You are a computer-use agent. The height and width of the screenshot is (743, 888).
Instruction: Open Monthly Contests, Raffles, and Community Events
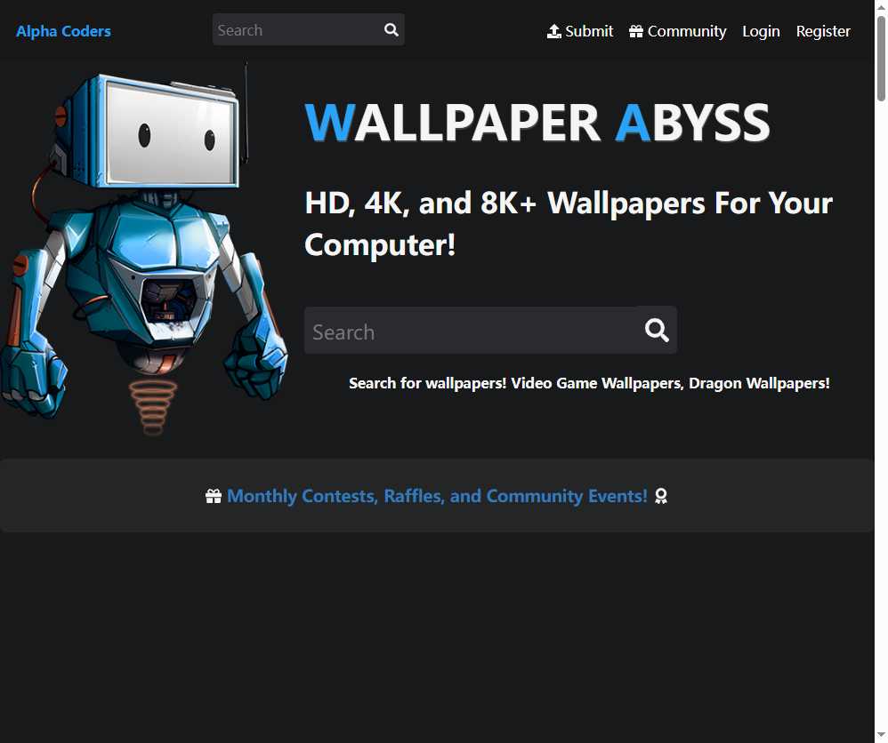pyautogui.click(x=438, y=495)
